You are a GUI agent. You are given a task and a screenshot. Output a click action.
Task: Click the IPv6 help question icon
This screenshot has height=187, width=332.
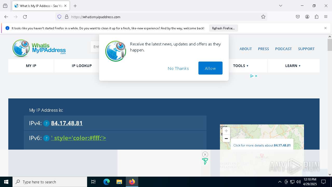[x=46, y=138]
